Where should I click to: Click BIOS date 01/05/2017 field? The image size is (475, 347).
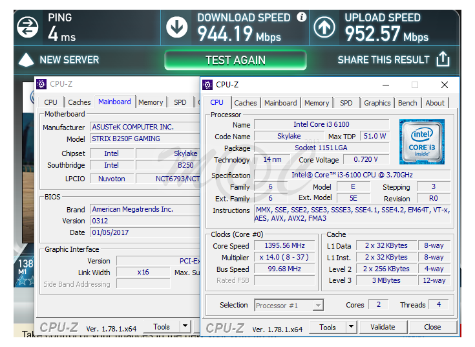click(x=145, y=232)
